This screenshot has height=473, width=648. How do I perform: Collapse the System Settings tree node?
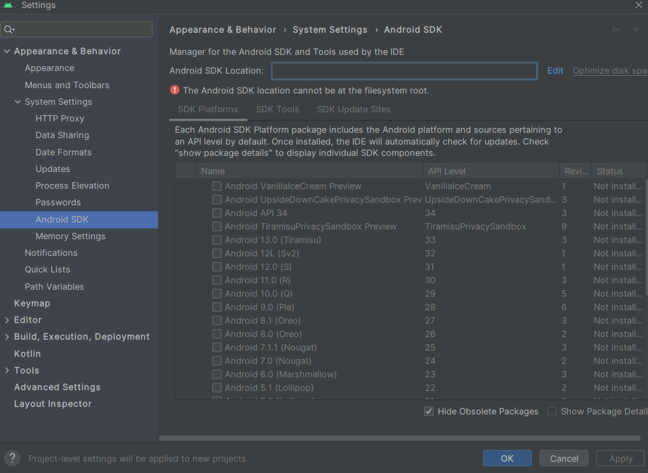pyautogui.click(x=18, y=102)
